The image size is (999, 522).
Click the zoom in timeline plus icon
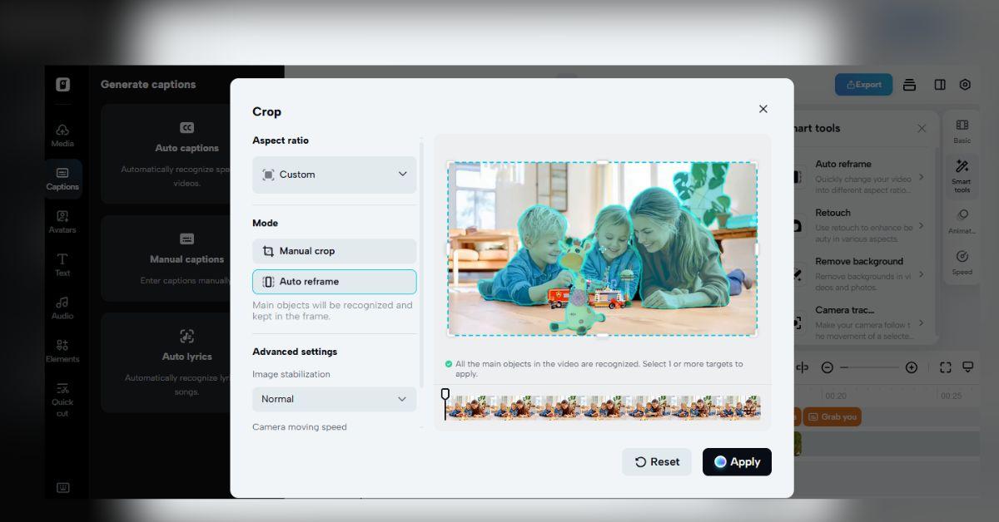[x=911, y=367]
